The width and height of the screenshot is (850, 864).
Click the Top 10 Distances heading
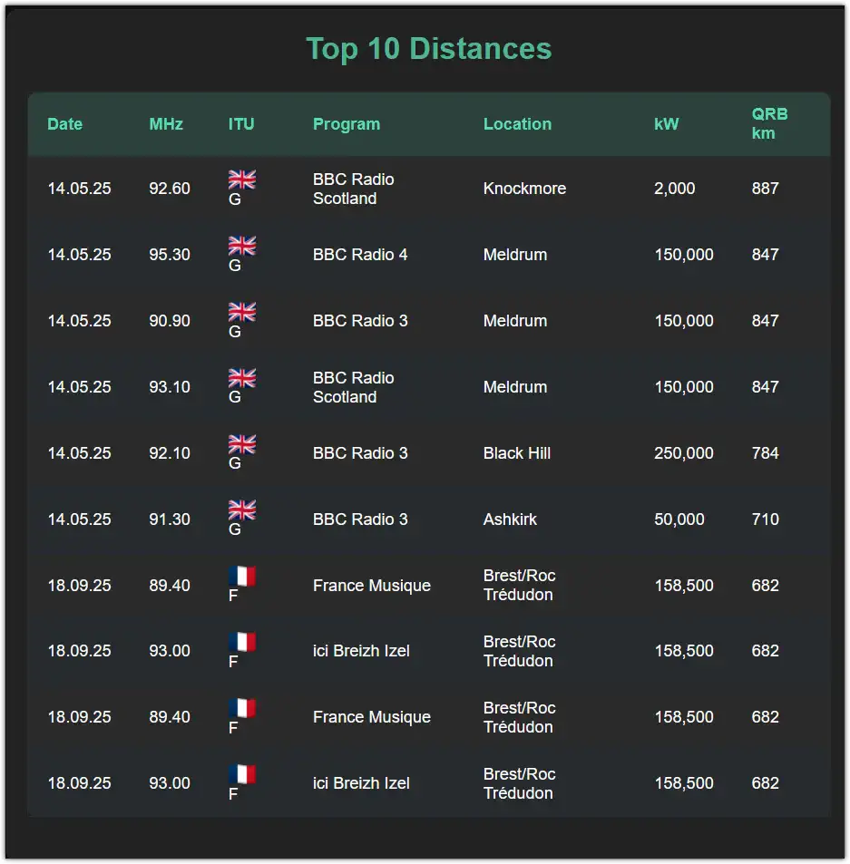click(x=428, y=48)
